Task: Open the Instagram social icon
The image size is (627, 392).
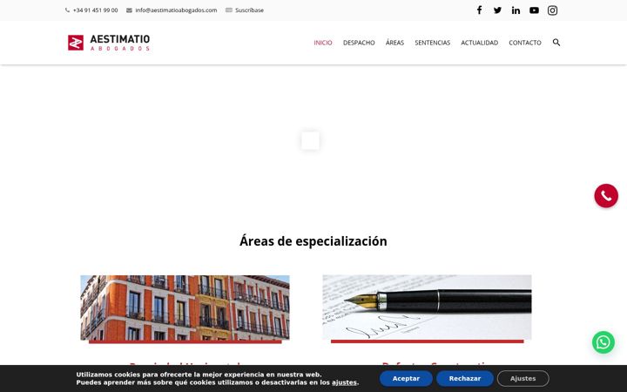Action: [x=553, y=10]
